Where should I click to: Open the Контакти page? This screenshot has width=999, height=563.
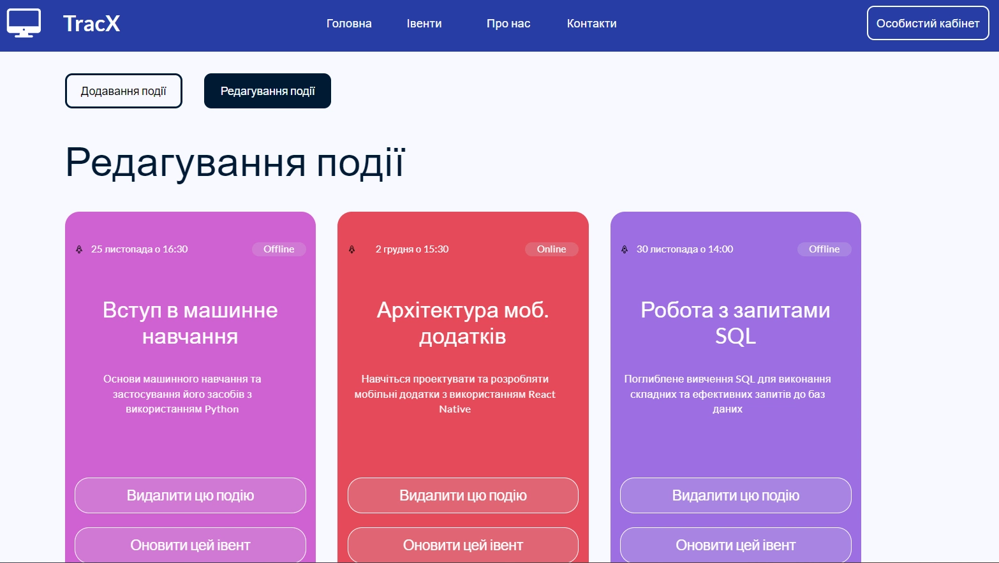pyautogui.click(x=591, y=23)
